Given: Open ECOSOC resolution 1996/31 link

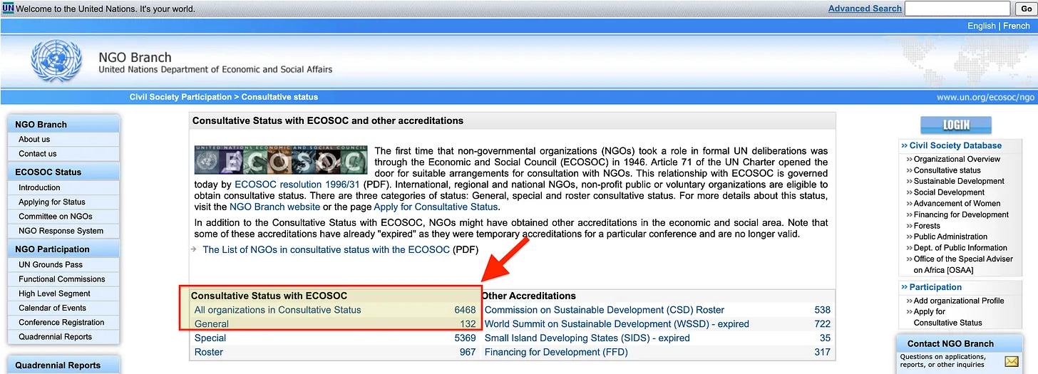Looking at the screenshot, I should point(298,184).
